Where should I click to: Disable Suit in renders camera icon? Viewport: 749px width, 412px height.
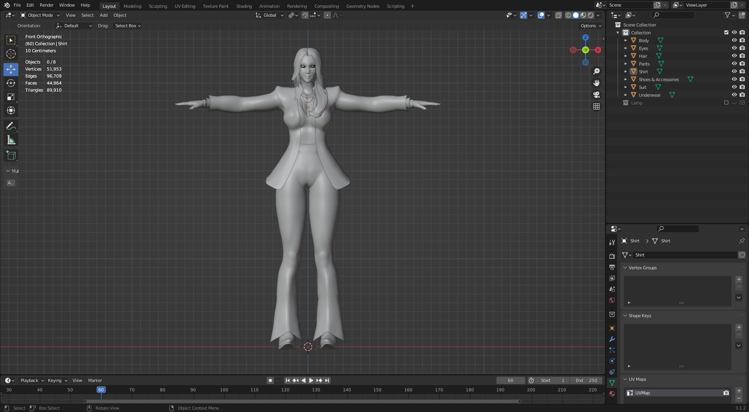pyautogui.click(x=742, y=87)
